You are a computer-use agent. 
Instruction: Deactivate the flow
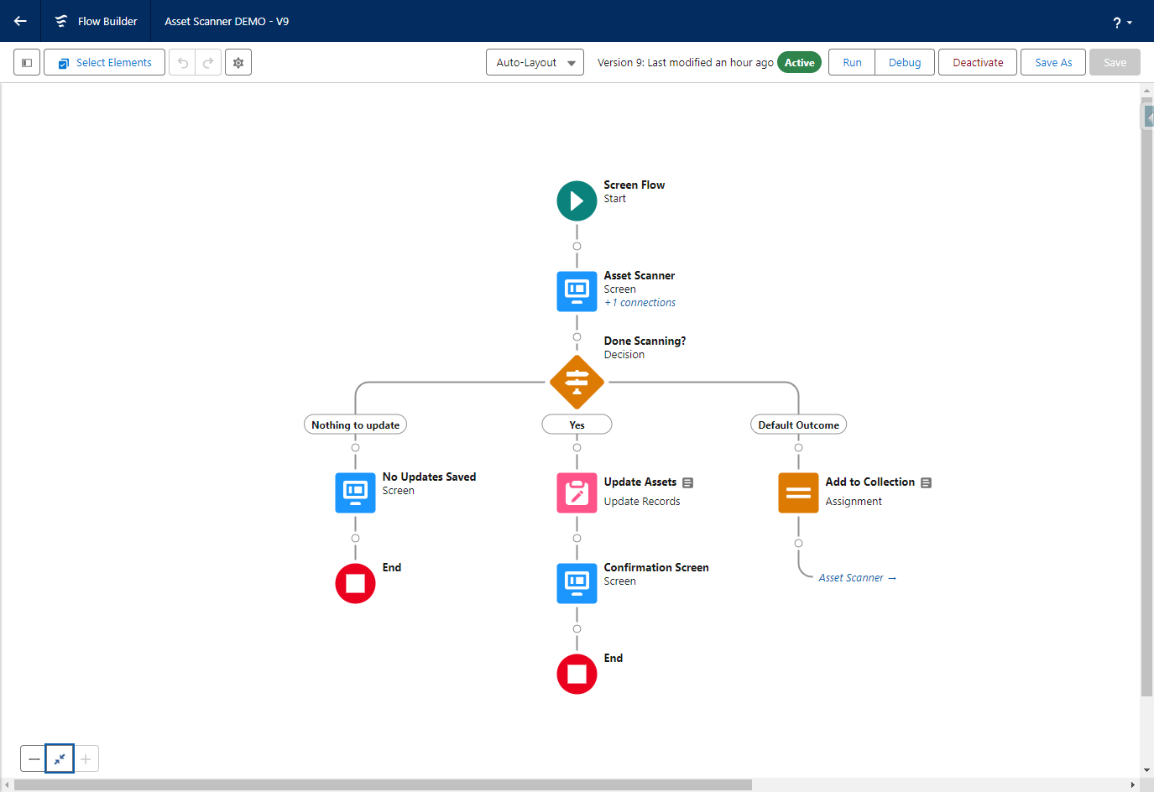(x=977, y=63)
